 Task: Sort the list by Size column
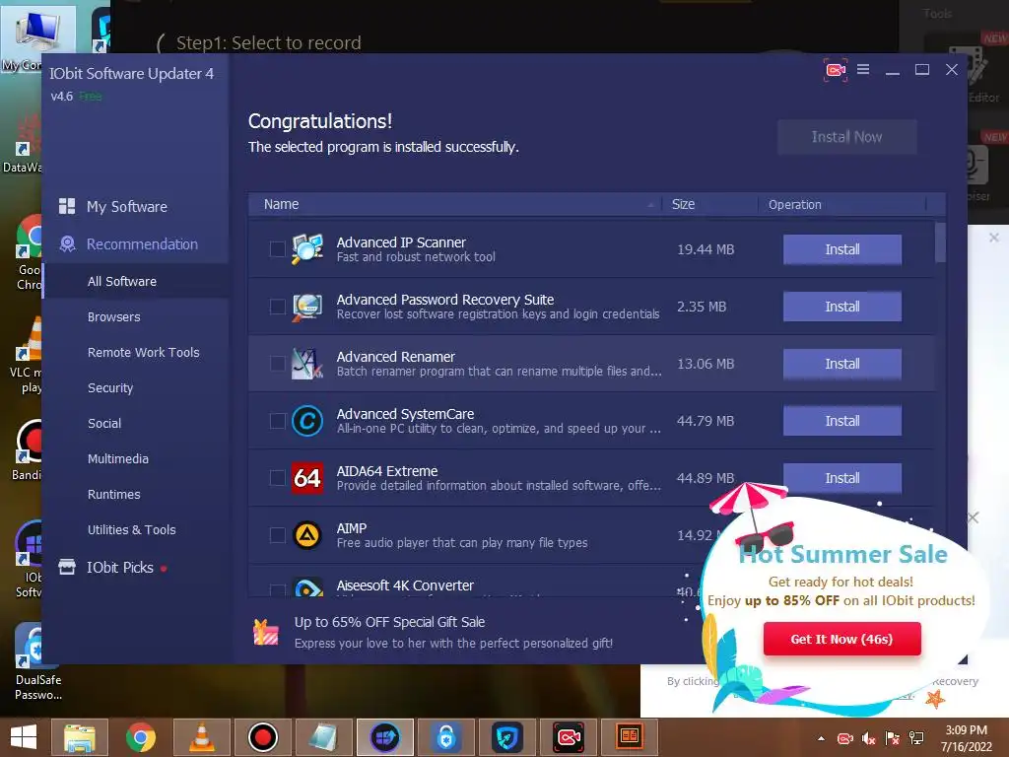click(x=709, y=204)
